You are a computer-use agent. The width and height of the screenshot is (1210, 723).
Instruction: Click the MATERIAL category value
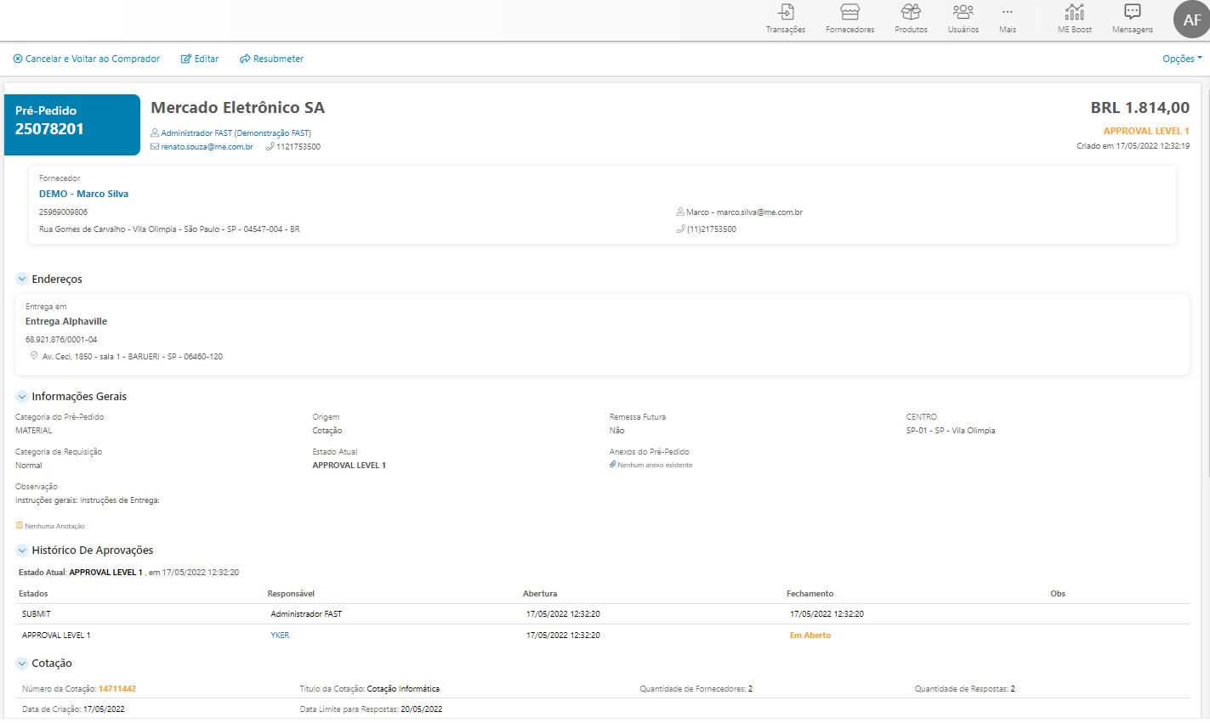[x=33, y=431]
